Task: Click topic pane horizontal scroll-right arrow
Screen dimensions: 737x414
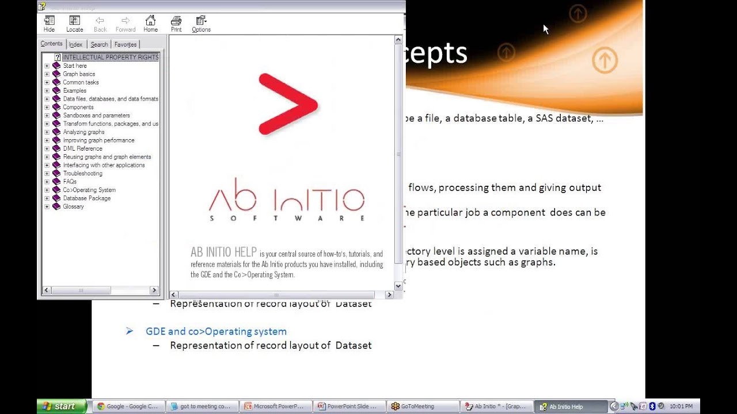Action: pos(389,294)
